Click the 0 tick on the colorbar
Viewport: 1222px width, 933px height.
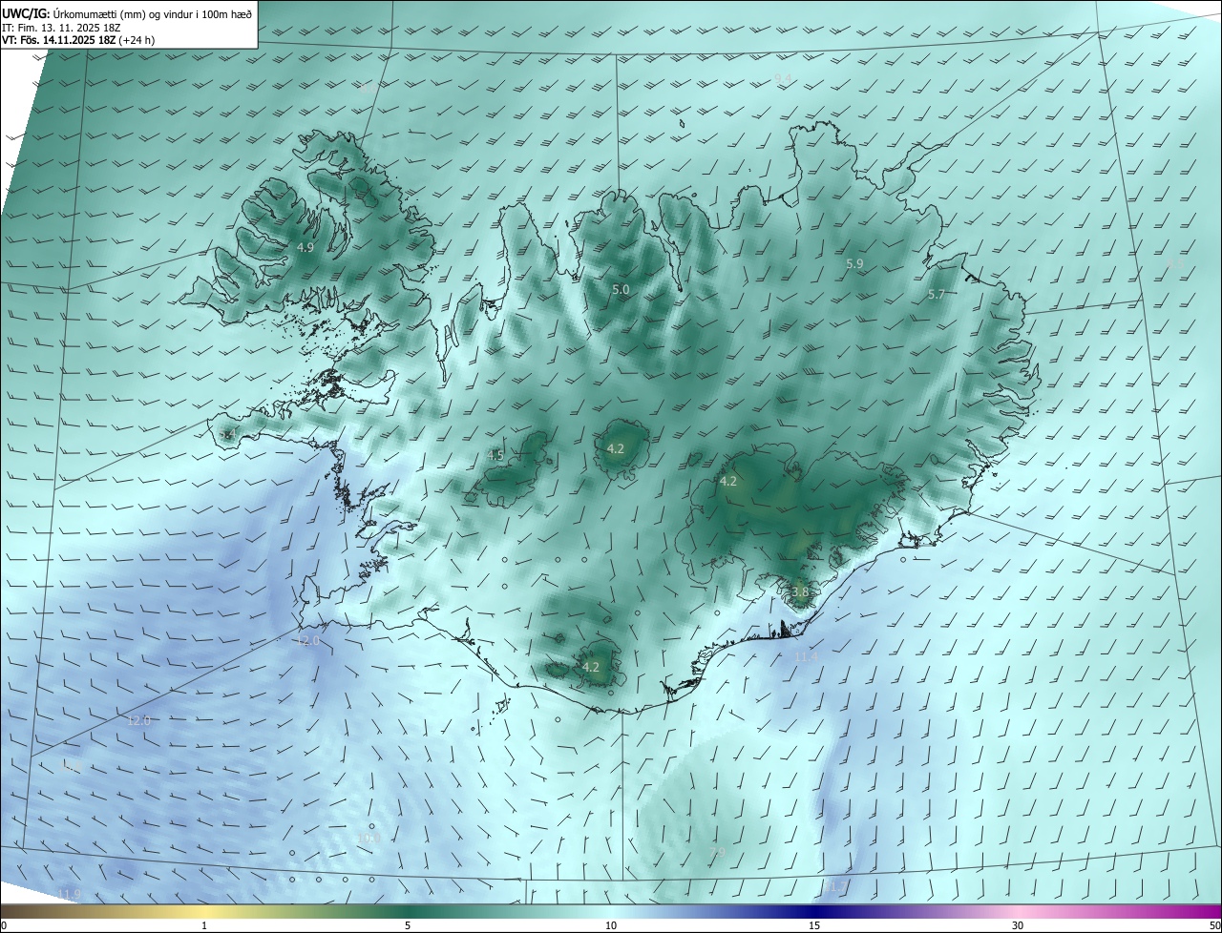[x=4, y=925]
